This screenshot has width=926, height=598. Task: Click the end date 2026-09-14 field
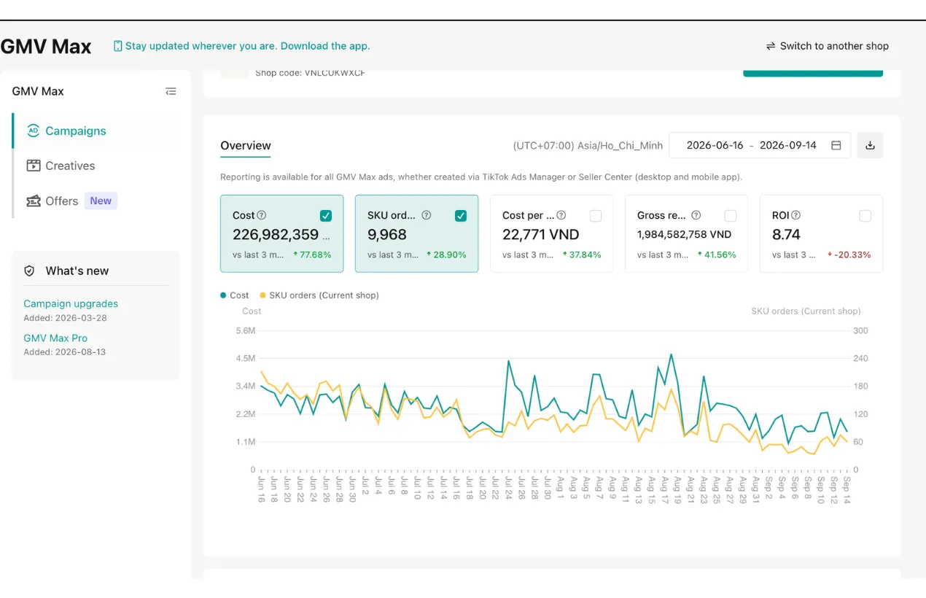click(x=788, y=145)
